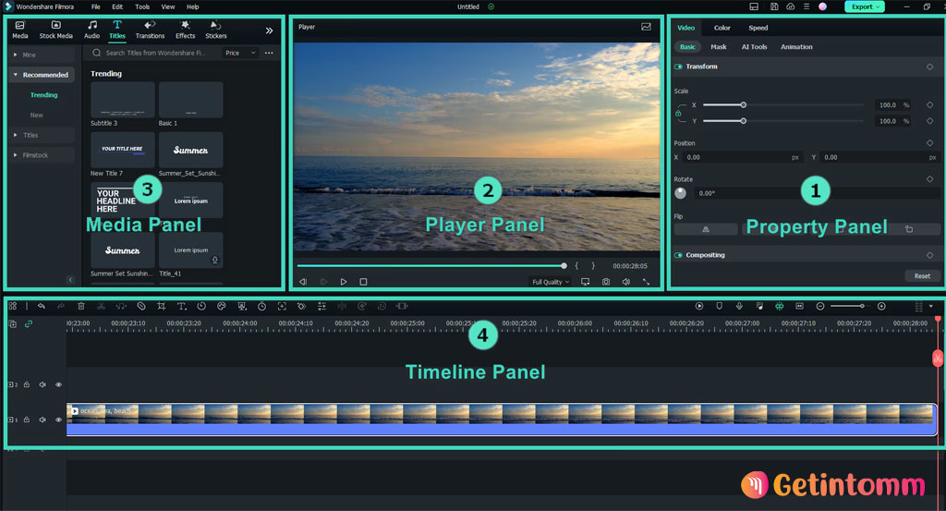Expand the Mine category
The height and width of the screenshot is (511, 946).
pyautogui.click(x=15, y=55)
